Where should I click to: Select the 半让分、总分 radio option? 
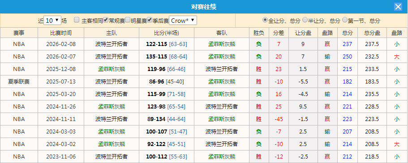coord(305,20)
